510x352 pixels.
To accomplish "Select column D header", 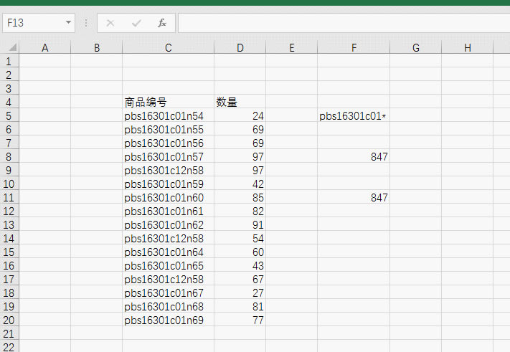I will (x=240, y=48).
